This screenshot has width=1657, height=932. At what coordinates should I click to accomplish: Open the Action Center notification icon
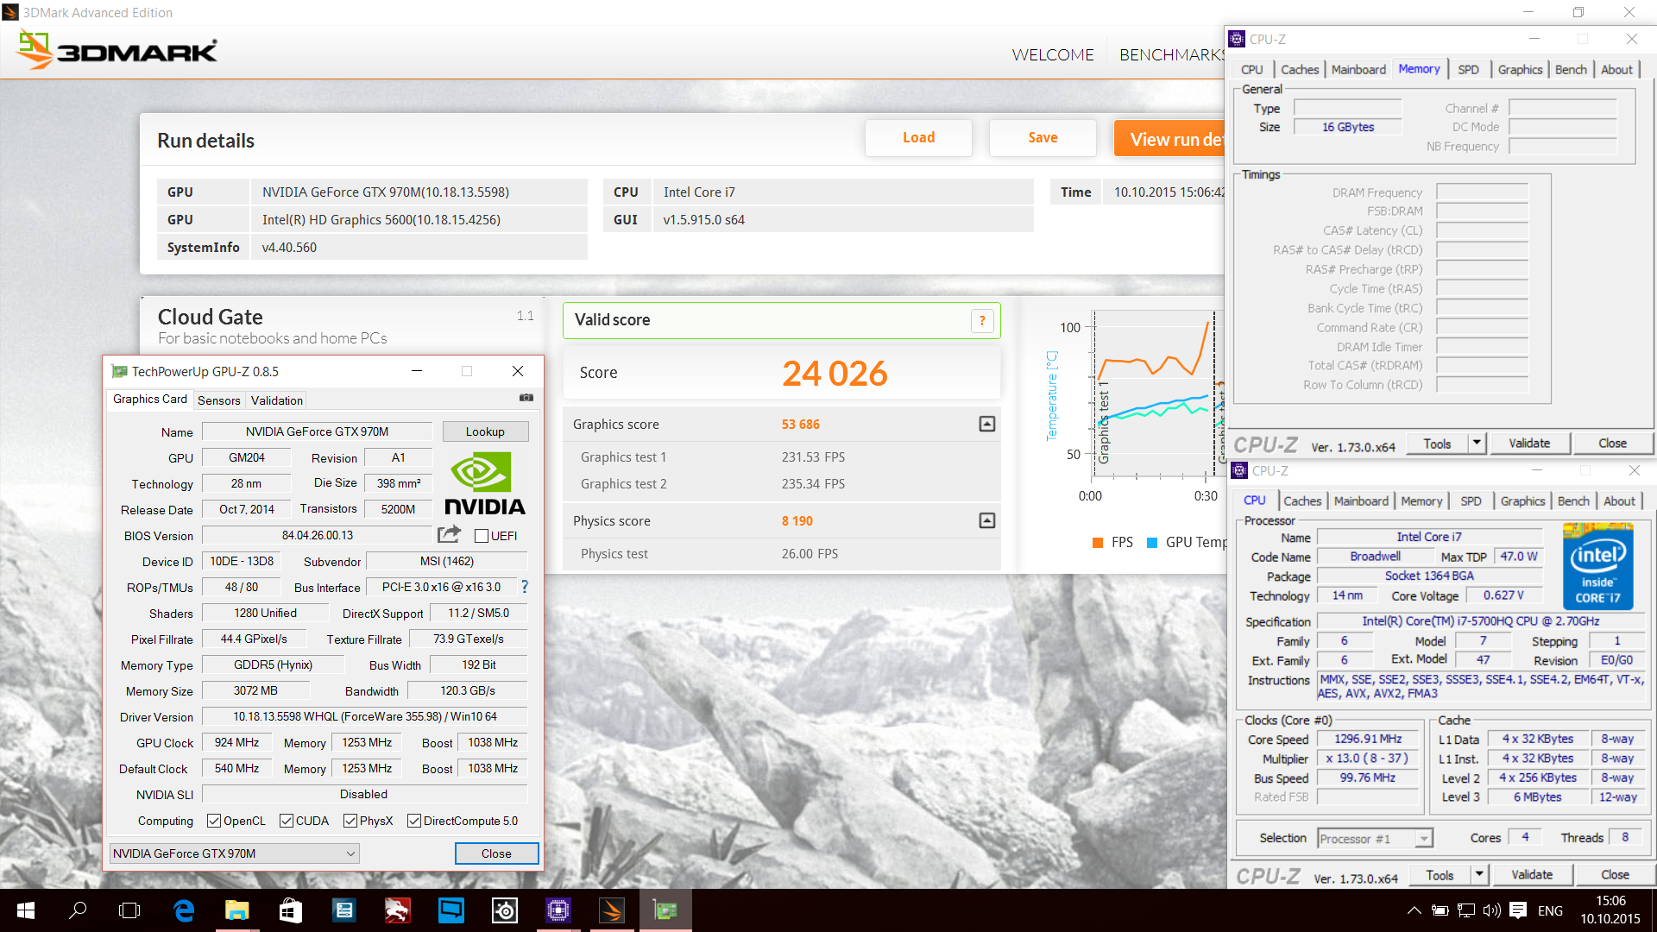pyautogui.click(x=1519, y=910)
